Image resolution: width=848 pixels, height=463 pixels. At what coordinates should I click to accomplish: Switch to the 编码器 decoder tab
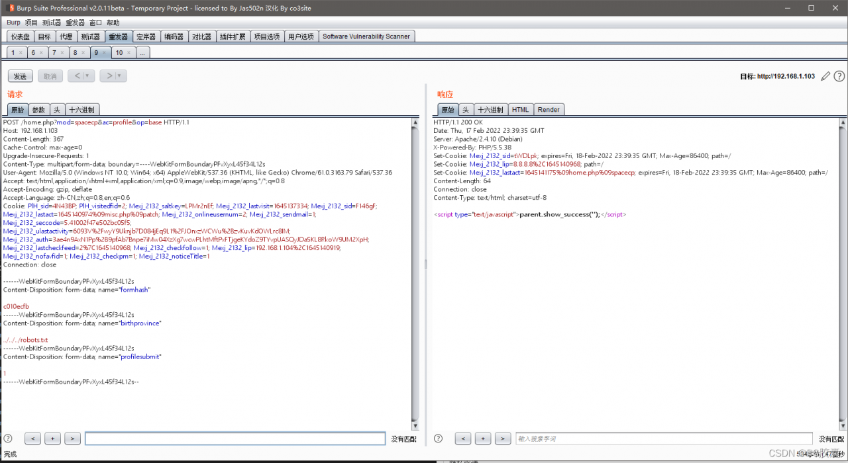[x=174, y=36]
